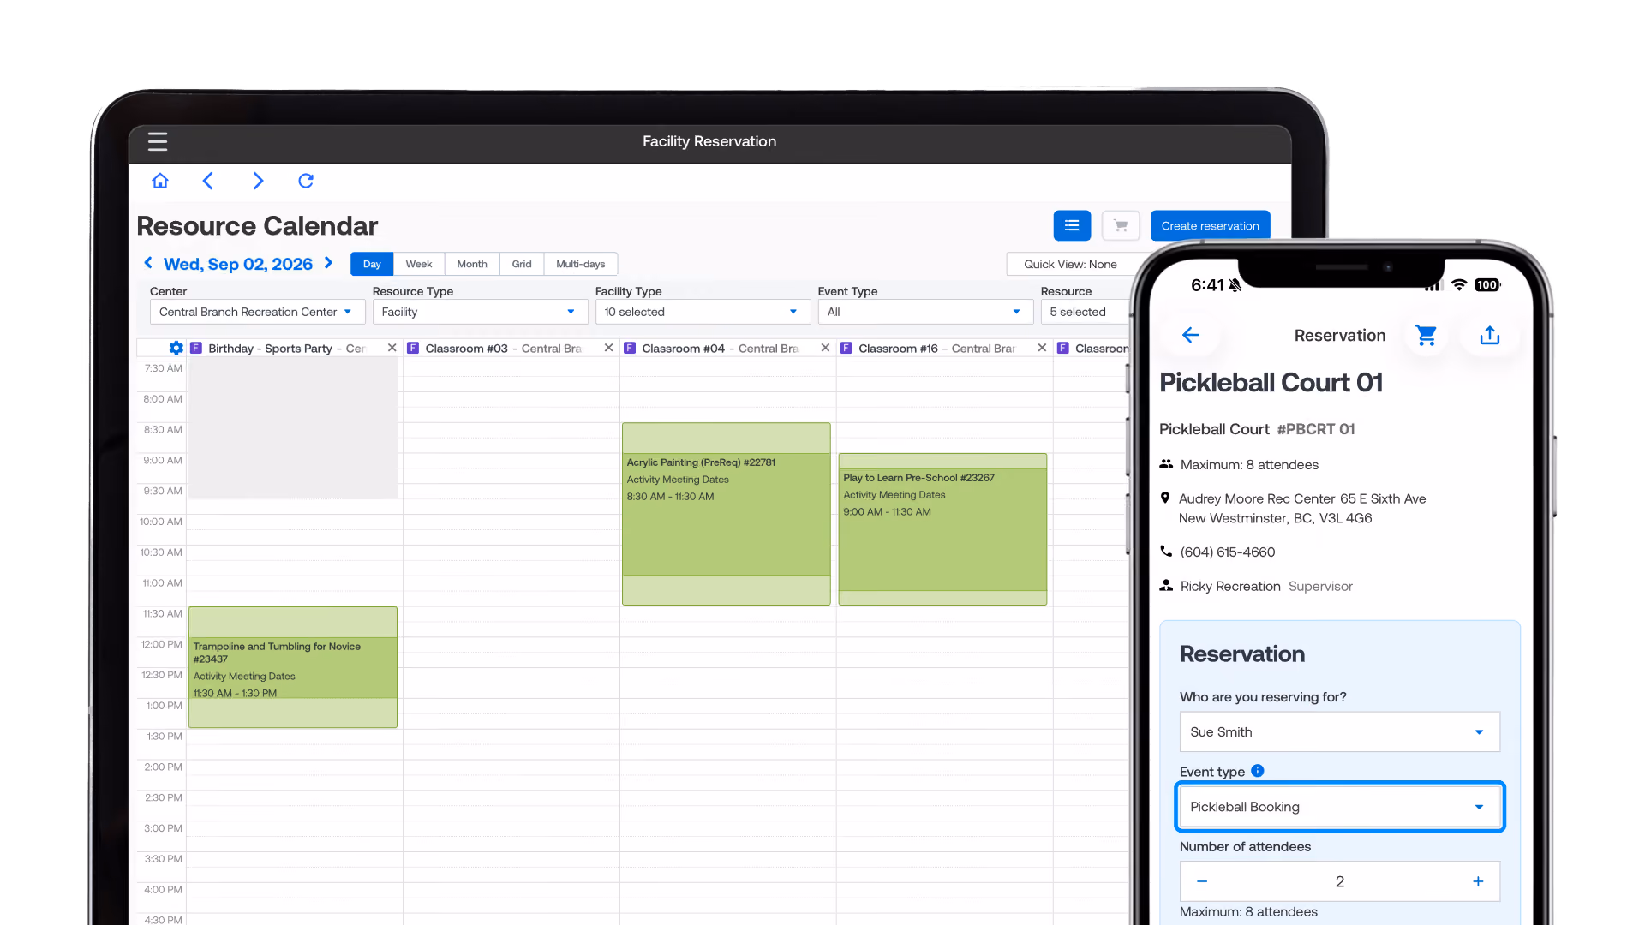Remove Classroom #16 column
This screenshot has height=925, width=1645.
[x=1042, y=348]
